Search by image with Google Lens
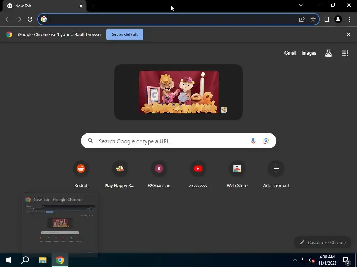Viewport: 357px width, 267px height. click(x=266, y=141)
